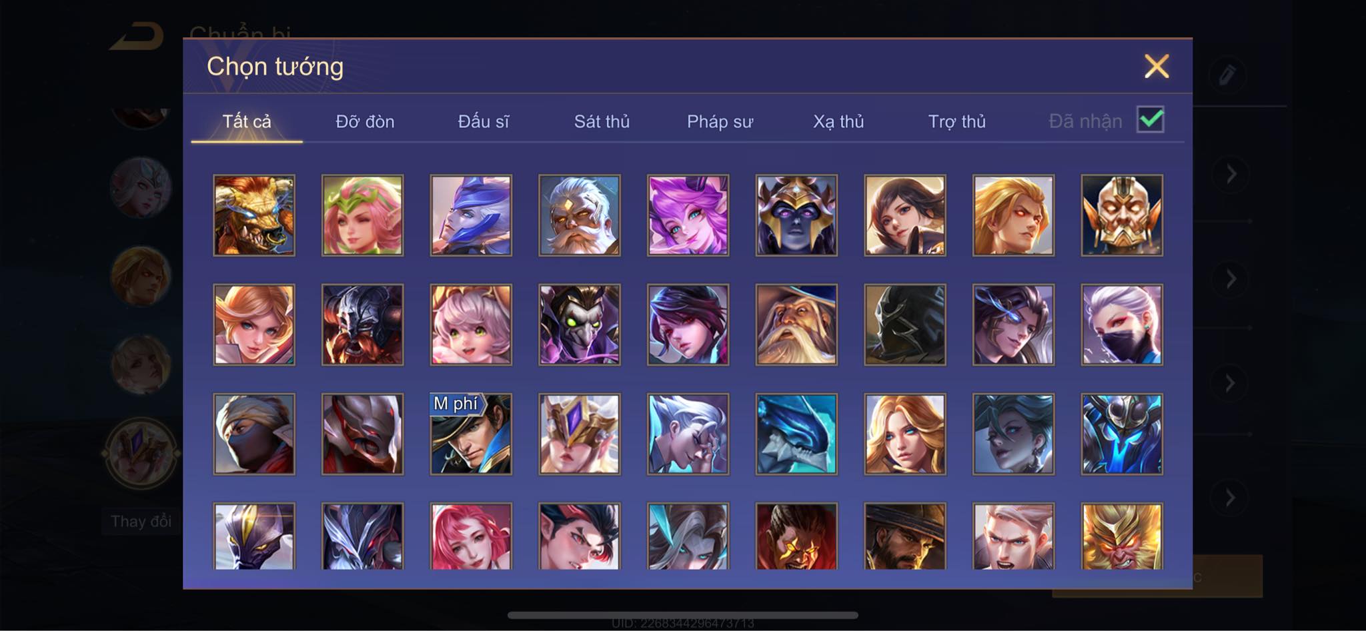Viewport: 1366px width, 631px height.
Task: Switch to the "Đỡ đòn" tab
Action: point(365,121)
